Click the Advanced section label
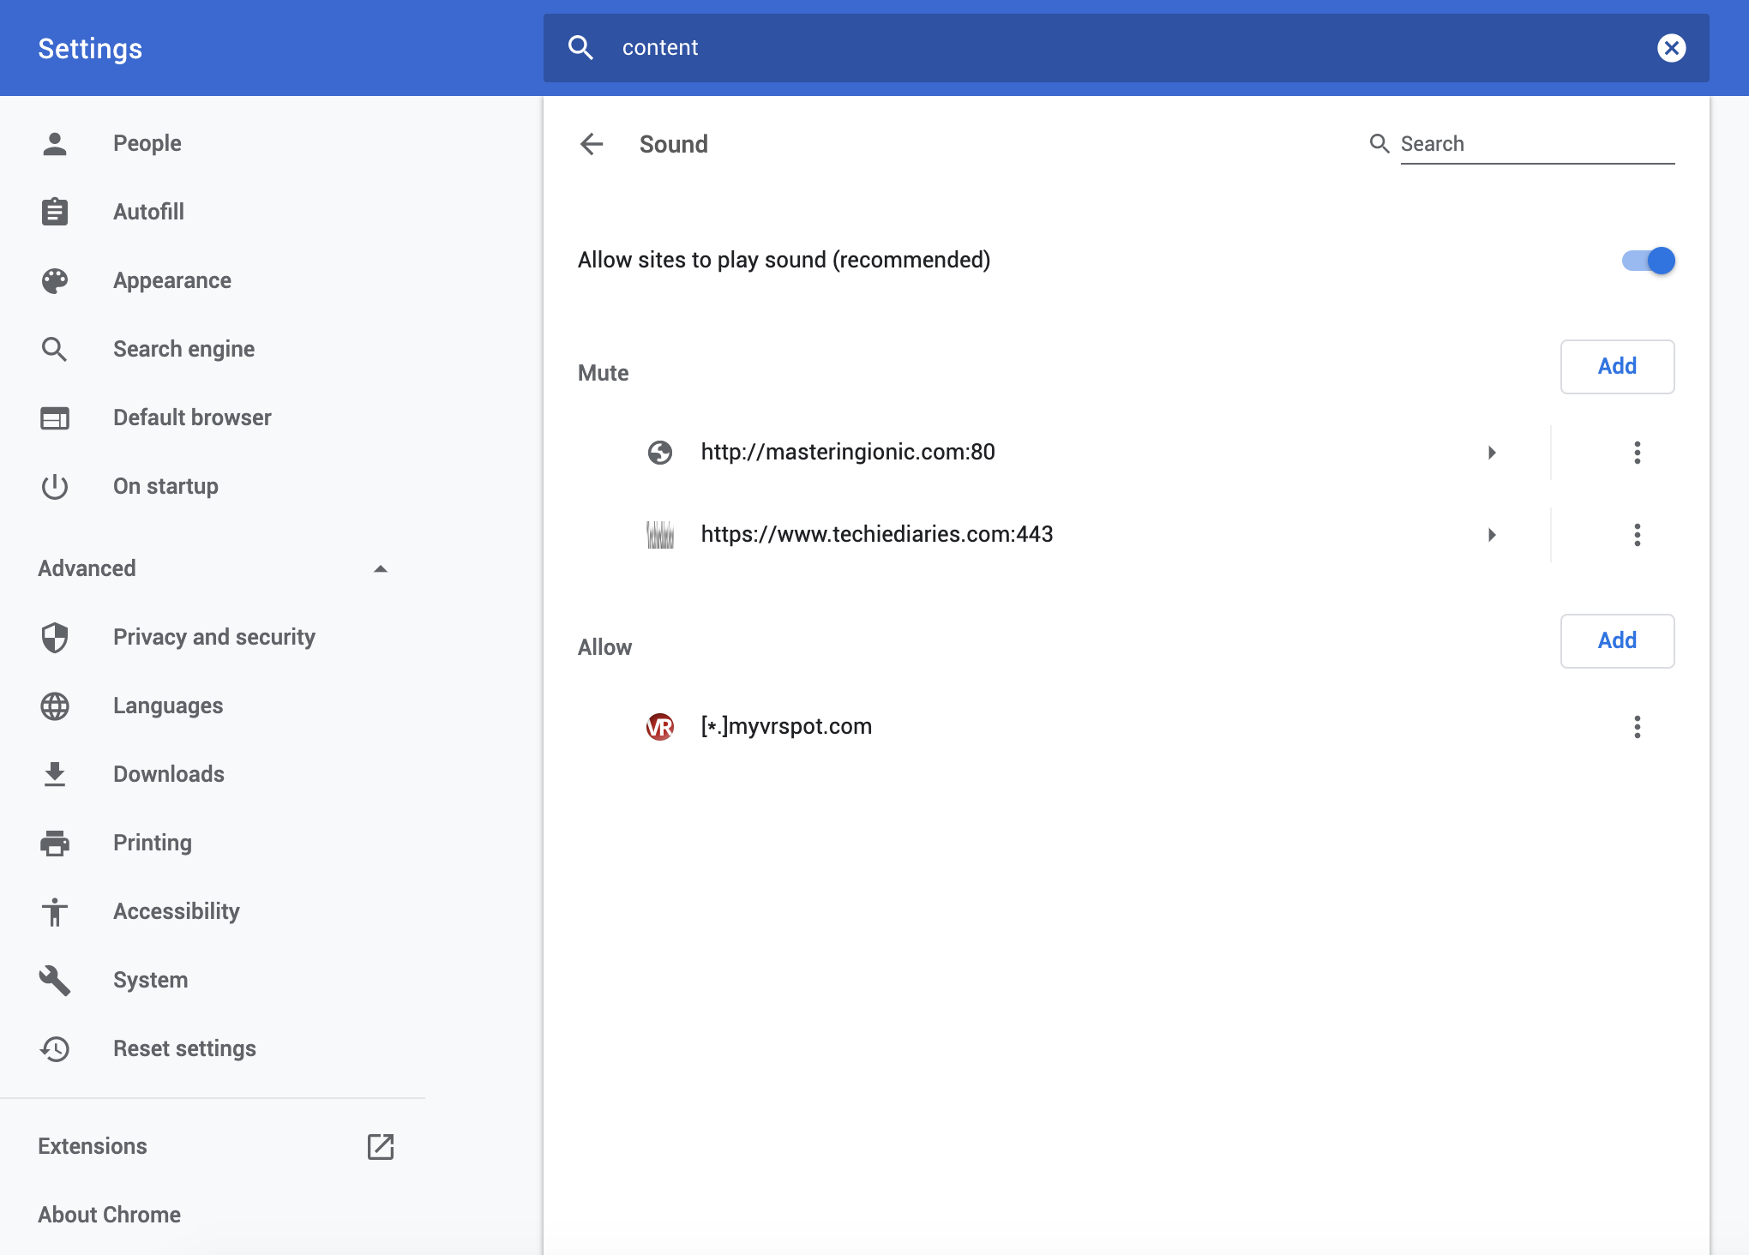Viewport: 1749px width, 1255px height. [87, 568]
